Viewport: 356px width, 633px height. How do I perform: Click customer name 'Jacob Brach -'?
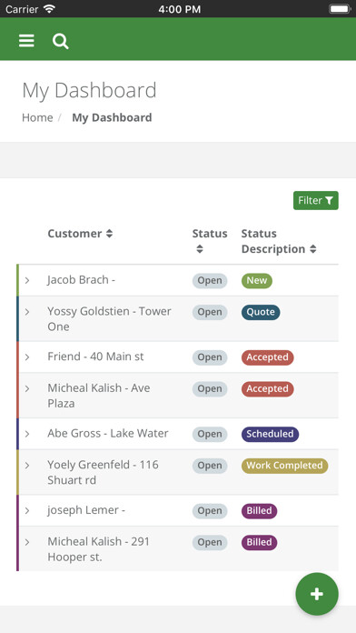tap(82, 280)
